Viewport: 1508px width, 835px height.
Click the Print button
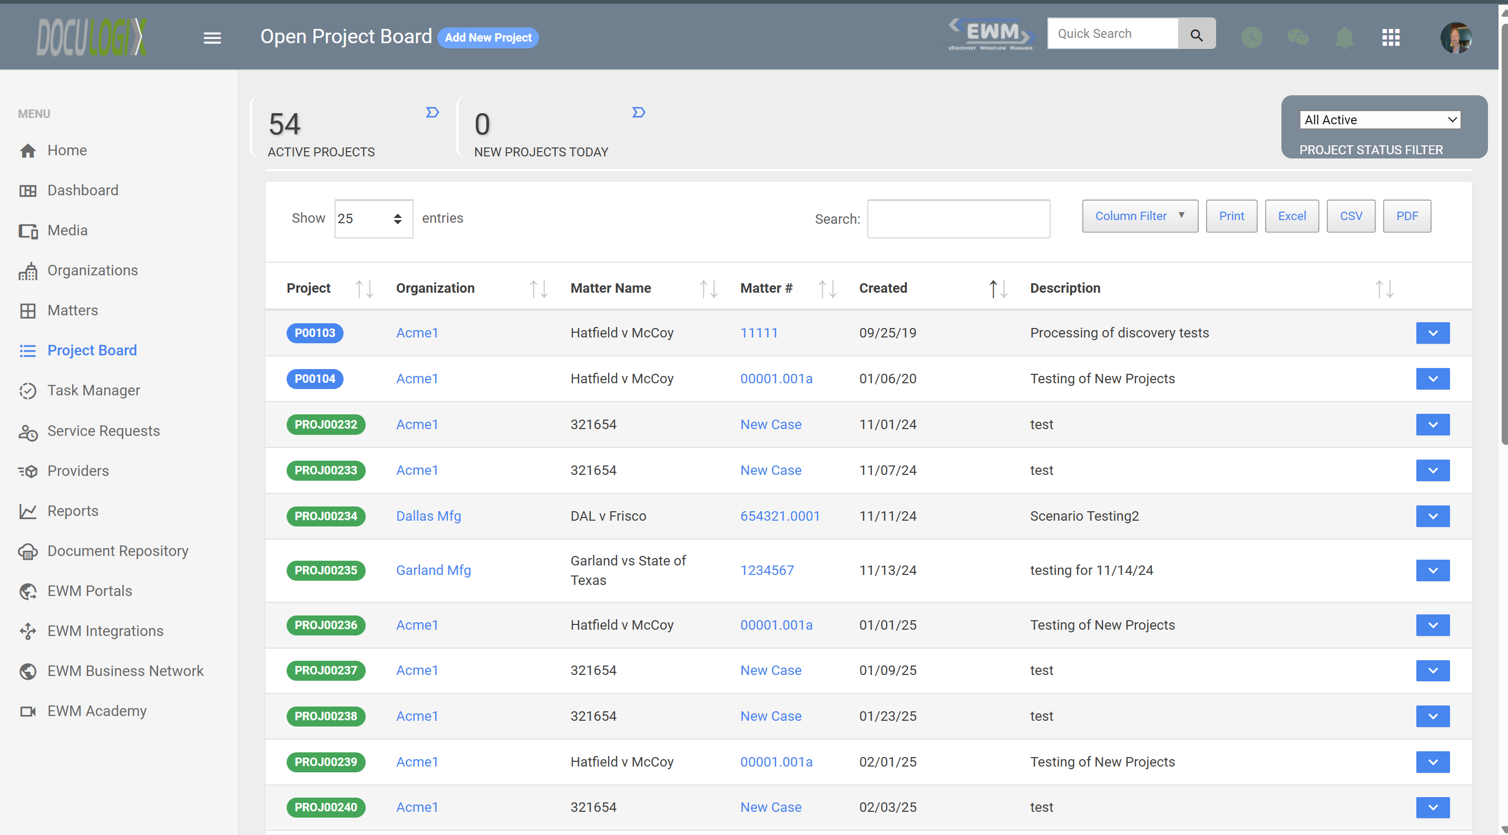(1231, 216)
